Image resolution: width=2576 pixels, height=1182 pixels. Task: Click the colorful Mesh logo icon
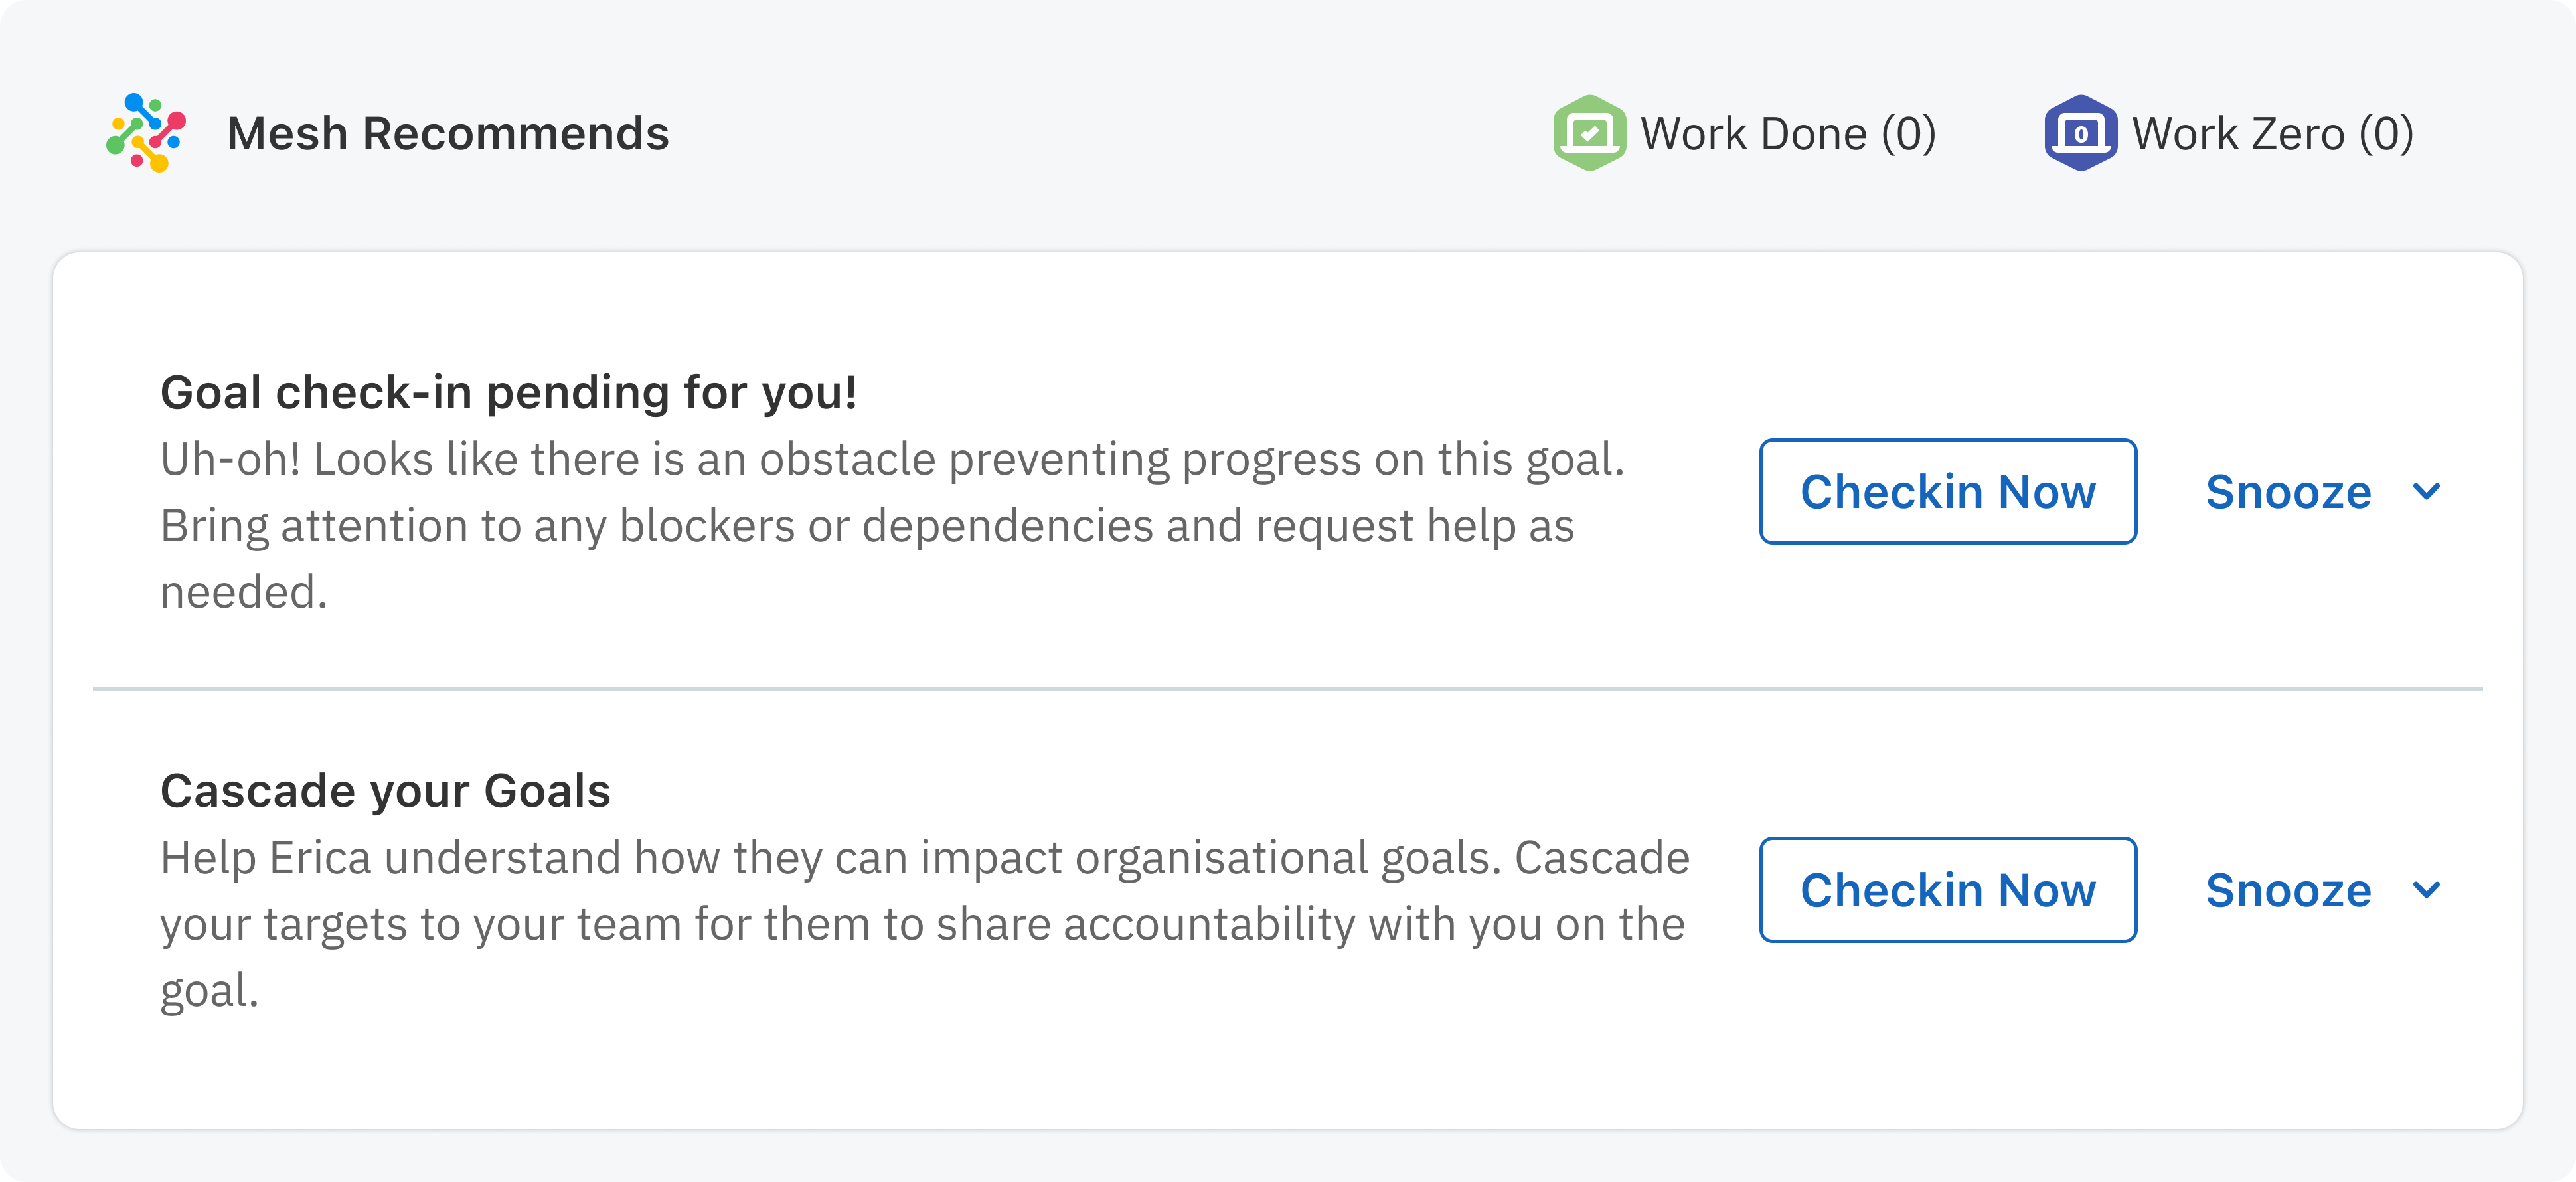pos(146,133)
